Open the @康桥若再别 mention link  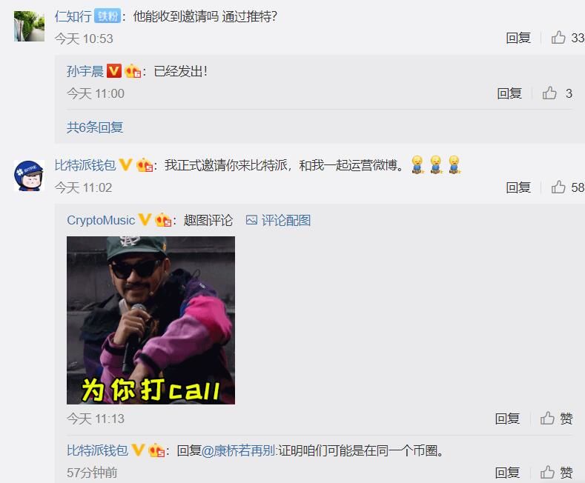coord(239,450)
